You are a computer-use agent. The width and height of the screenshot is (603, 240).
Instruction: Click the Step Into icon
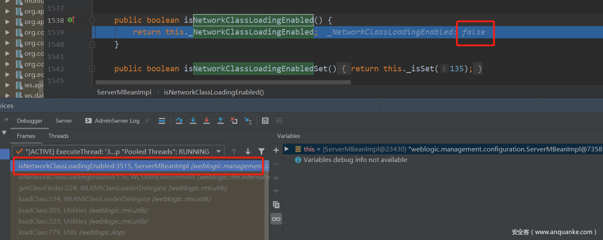pyautogui.click(x=193, y=121)
